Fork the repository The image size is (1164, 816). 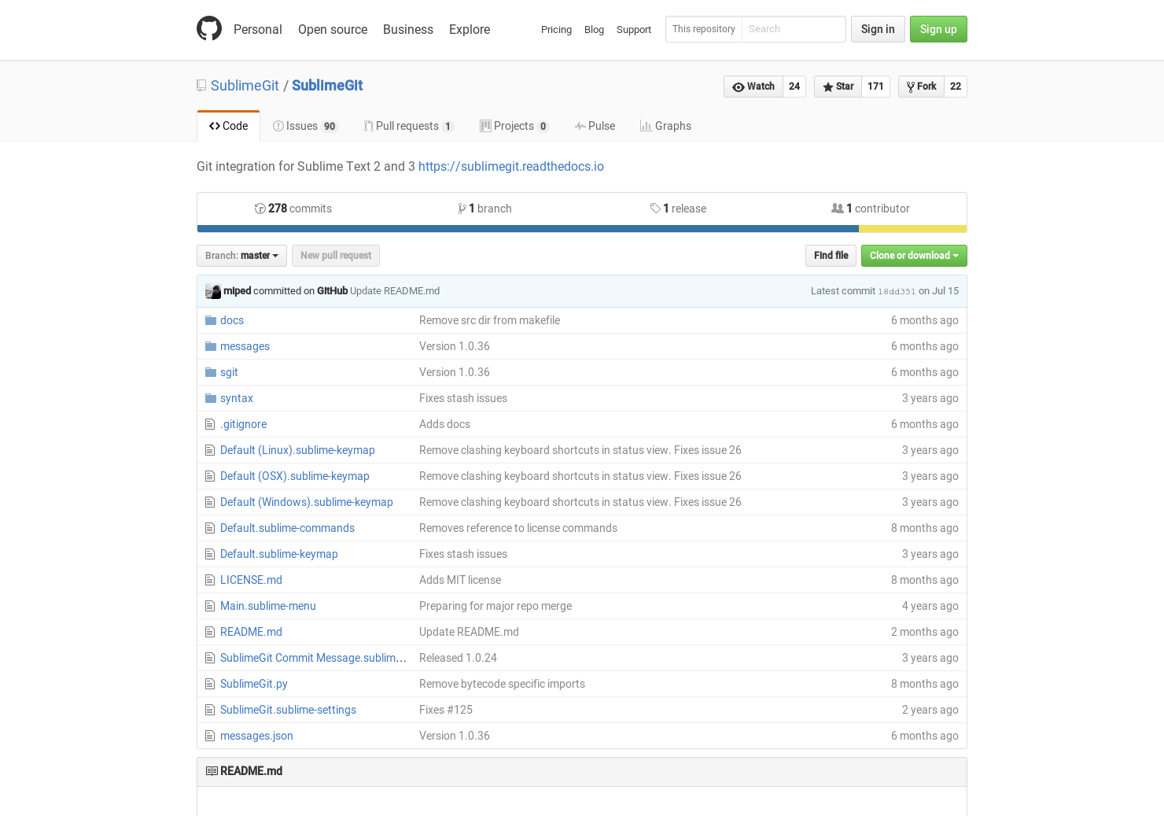pyautogui.click(x=921, y=87)
